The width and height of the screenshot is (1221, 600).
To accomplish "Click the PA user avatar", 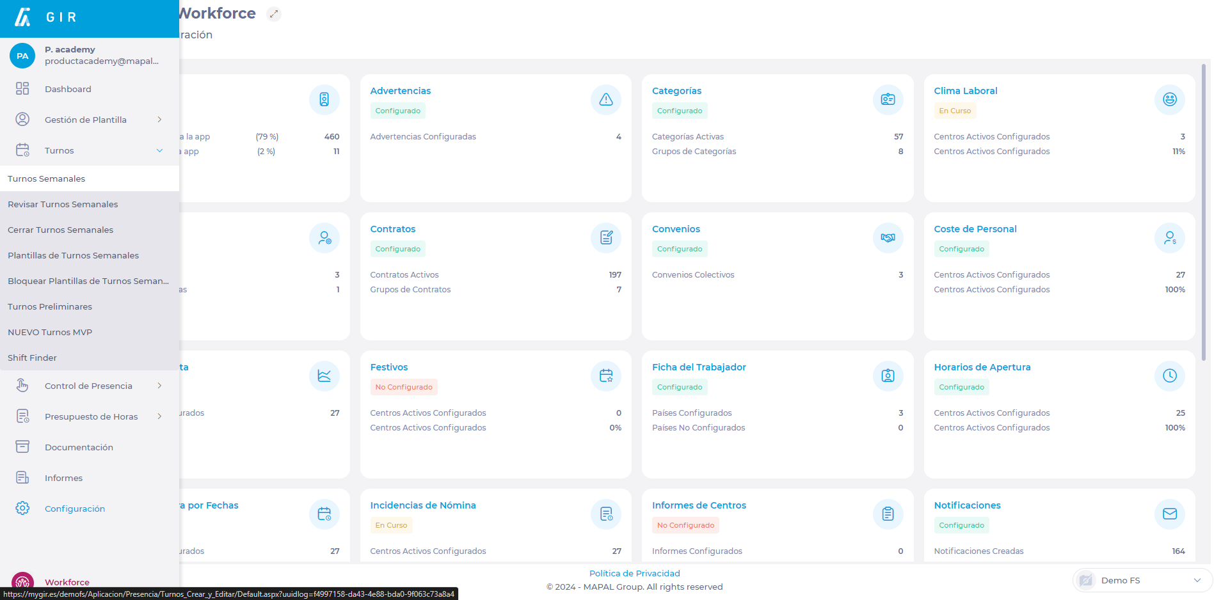I will pos(22,56).
